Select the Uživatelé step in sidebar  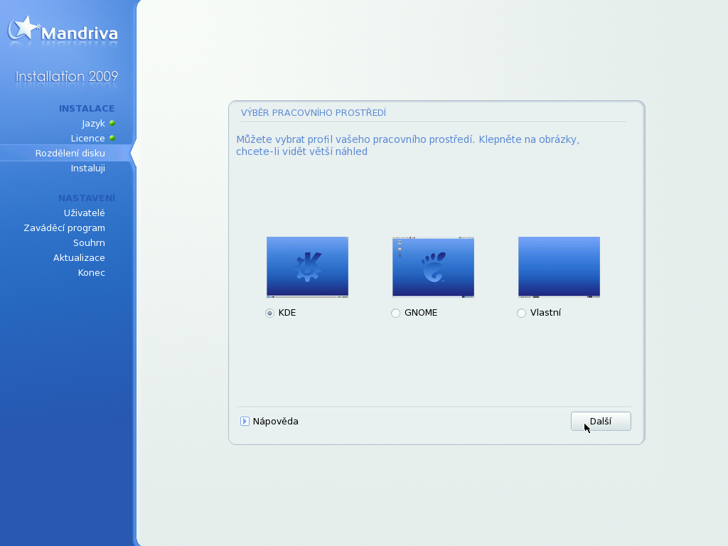pos(84,213)
